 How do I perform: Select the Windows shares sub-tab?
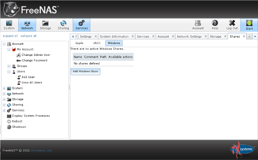[x=114, y=43]
